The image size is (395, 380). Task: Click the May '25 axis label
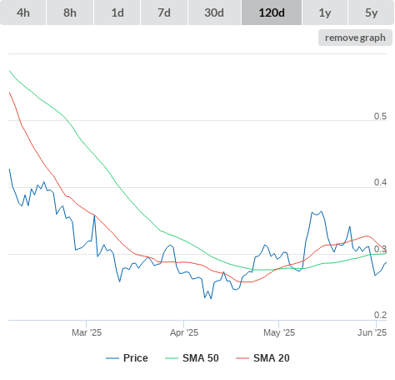(x=279, y=332)
